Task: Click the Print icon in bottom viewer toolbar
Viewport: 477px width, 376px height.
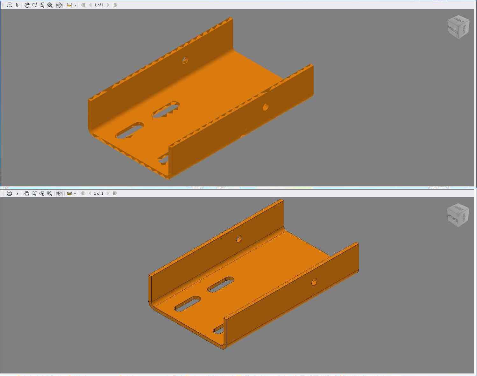Action: tap(9, 193)
